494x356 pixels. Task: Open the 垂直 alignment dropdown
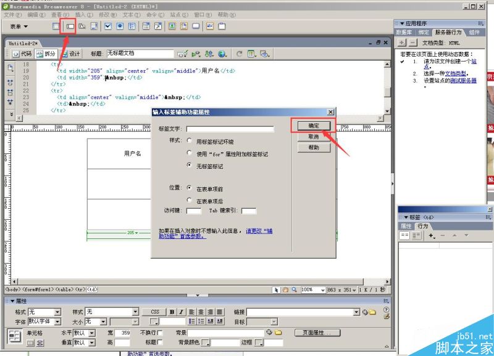pyautogui.click(x=91, y=342)
